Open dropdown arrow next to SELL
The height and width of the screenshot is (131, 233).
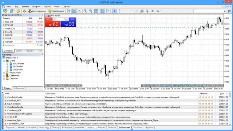pos(54,19)
